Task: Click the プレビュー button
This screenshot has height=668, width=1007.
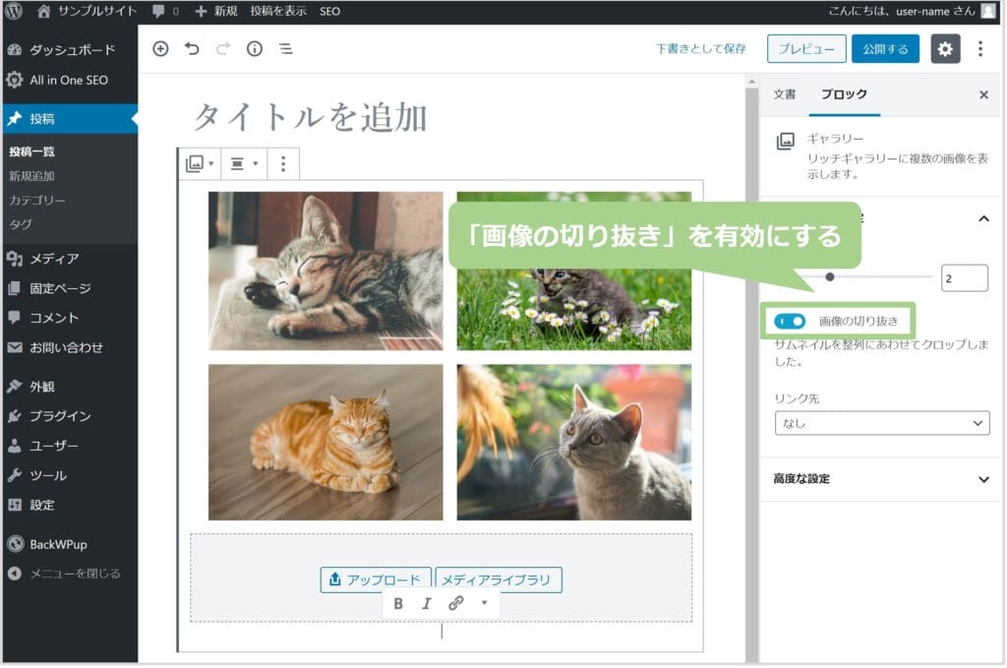Action: click(805, 49)
